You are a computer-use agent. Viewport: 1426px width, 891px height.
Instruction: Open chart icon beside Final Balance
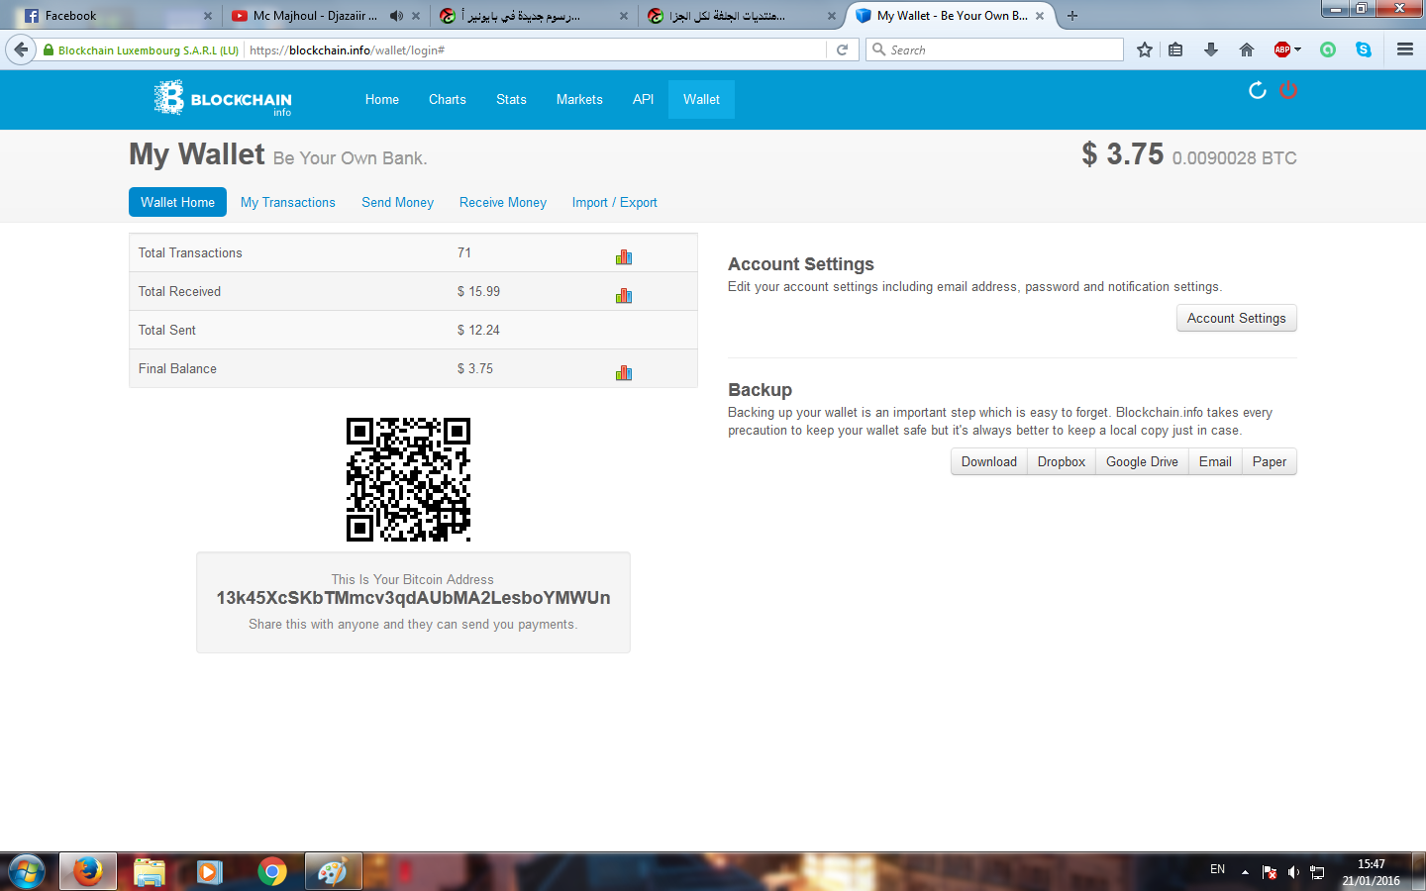tap(623, 373)
